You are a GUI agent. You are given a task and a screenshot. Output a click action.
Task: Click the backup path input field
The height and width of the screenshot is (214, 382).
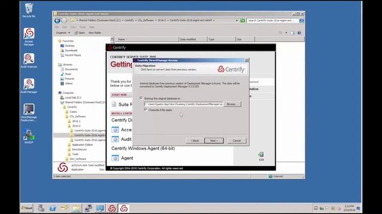click(183, 104)
